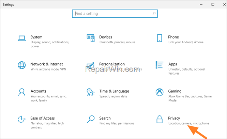Click 'Display, sound, notifications, power' description
227x139 pixels.
[50, 44]
